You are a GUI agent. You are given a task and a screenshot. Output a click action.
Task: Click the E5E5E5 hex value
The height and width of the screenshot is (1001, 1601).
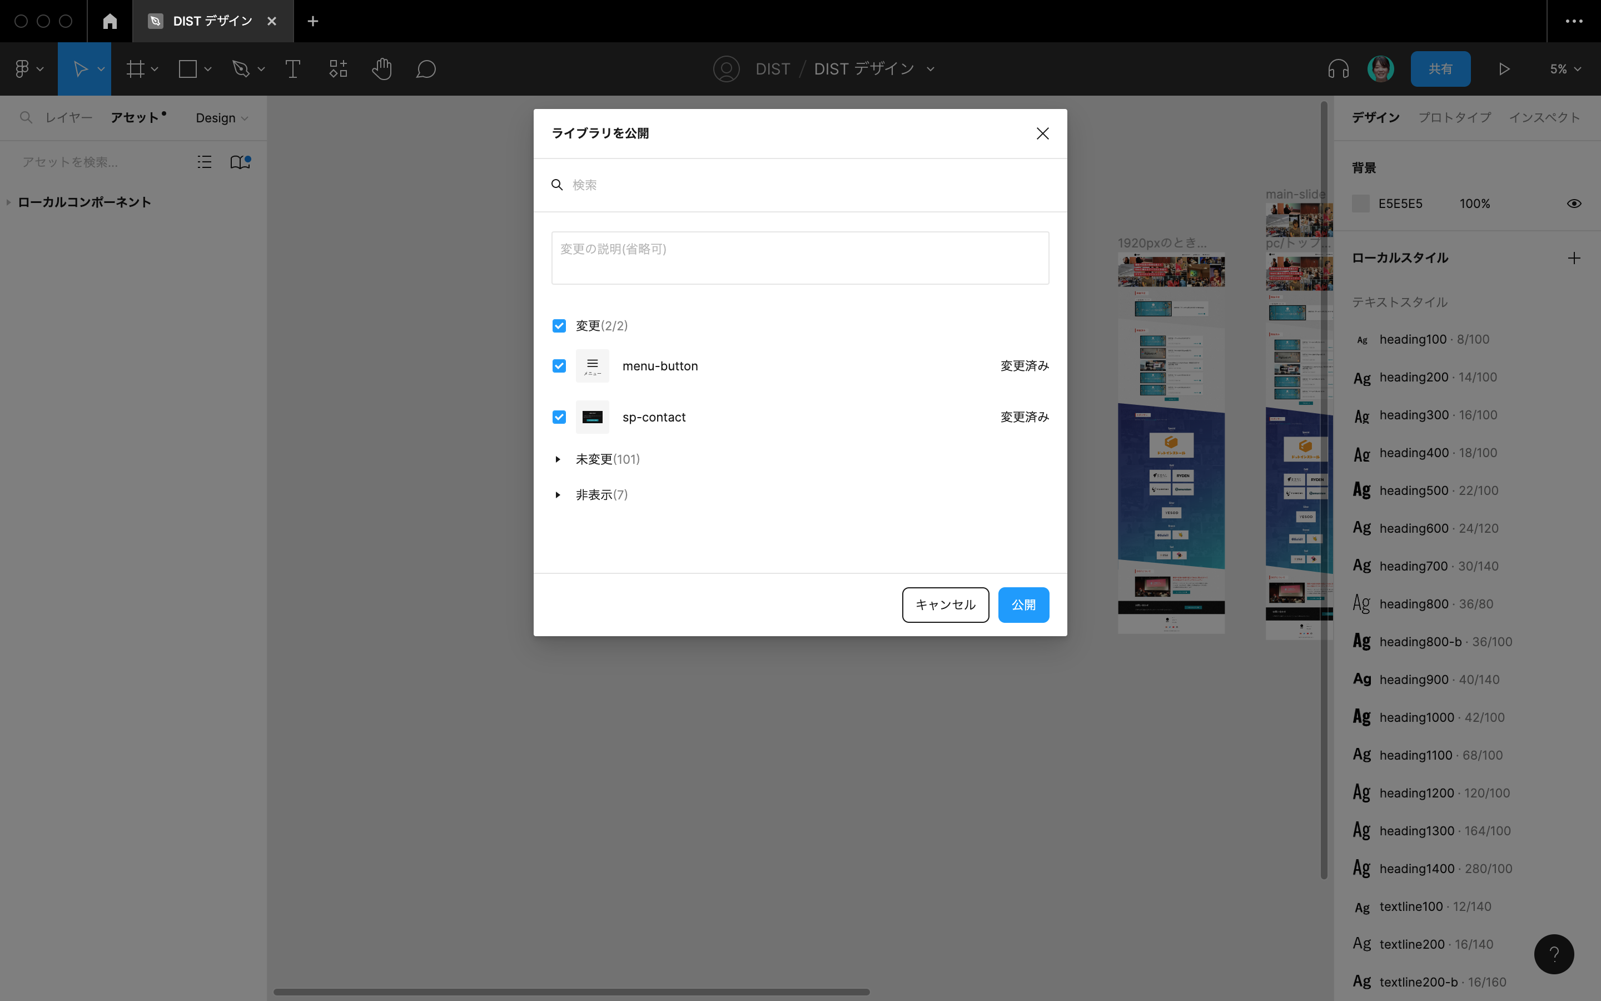(1400, 203)
